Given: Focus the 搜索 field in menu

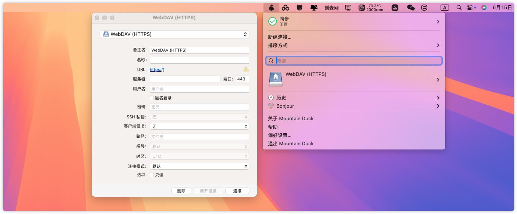Looking at the screenshot, I should tap(354, 61).
